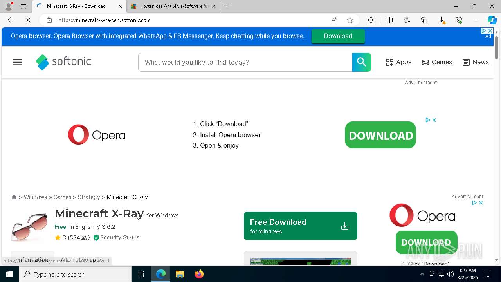Open File Explorer from taskbar
This screenshot has width=501, height=282.
(x=180, y=274)
